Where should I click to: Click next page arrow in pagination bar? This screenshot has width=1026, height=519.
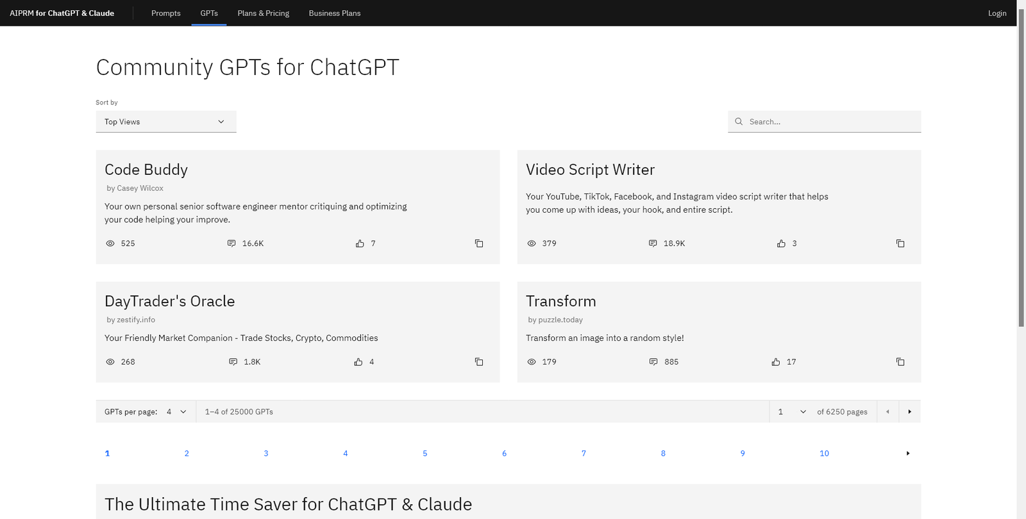[x=909, y=412]
